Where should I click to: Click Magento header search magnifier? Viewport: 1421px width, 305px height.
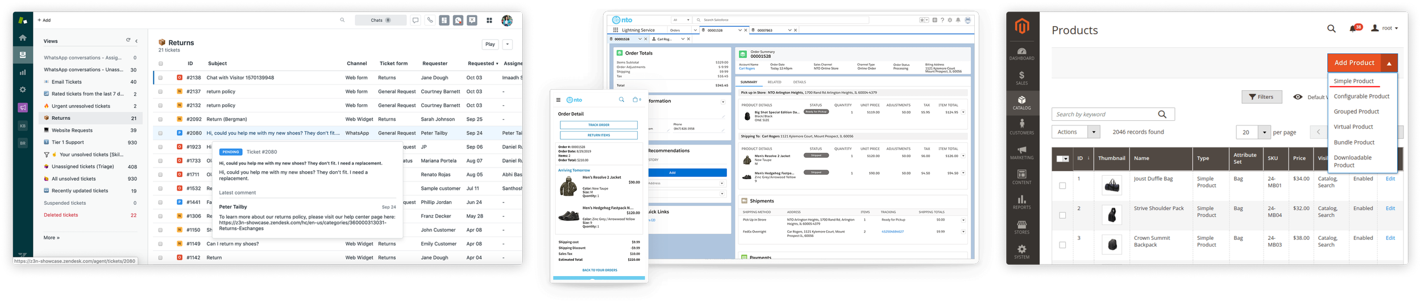(x=1331, y=28)
